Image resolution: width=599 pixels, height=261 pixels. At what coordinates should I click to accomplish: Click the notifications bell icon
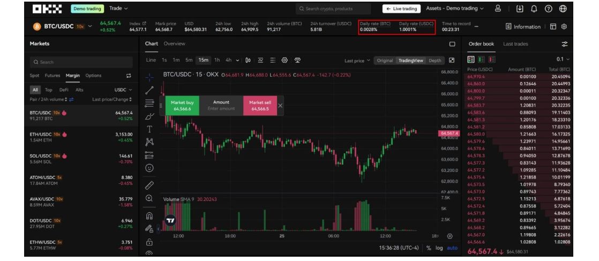(x=534, y=9)
